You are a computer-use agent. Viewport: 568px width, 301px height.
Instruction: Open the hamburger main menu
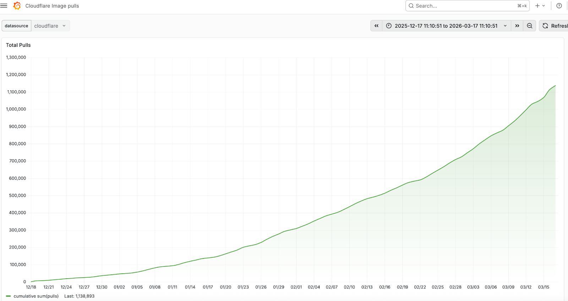click(x=4, y=6)
